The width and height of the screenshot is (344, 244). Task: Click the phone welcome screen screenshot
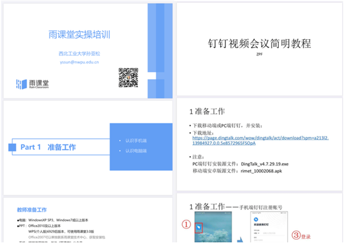[x=269, y=227]
